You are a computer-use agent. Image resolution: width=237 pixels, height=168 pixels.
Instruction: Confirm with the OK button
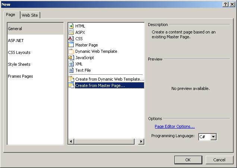(x=188, y=160)
